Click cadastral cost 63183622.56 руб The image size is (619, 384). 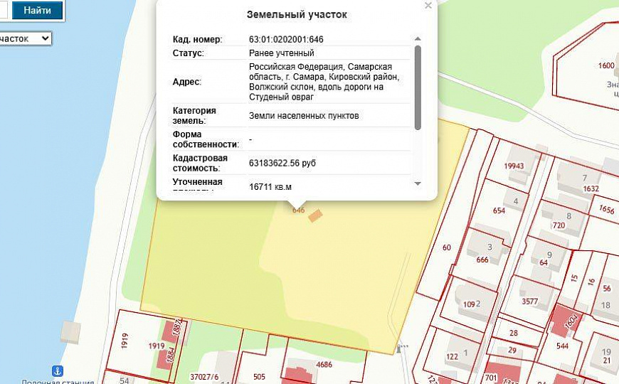(x=282, y=163)
